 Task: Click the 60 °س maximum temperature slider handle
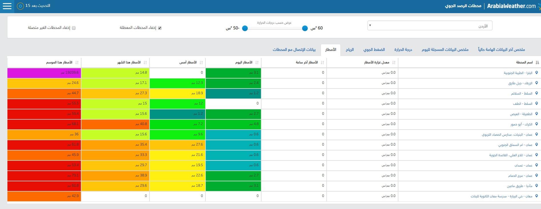coord(305,28)
